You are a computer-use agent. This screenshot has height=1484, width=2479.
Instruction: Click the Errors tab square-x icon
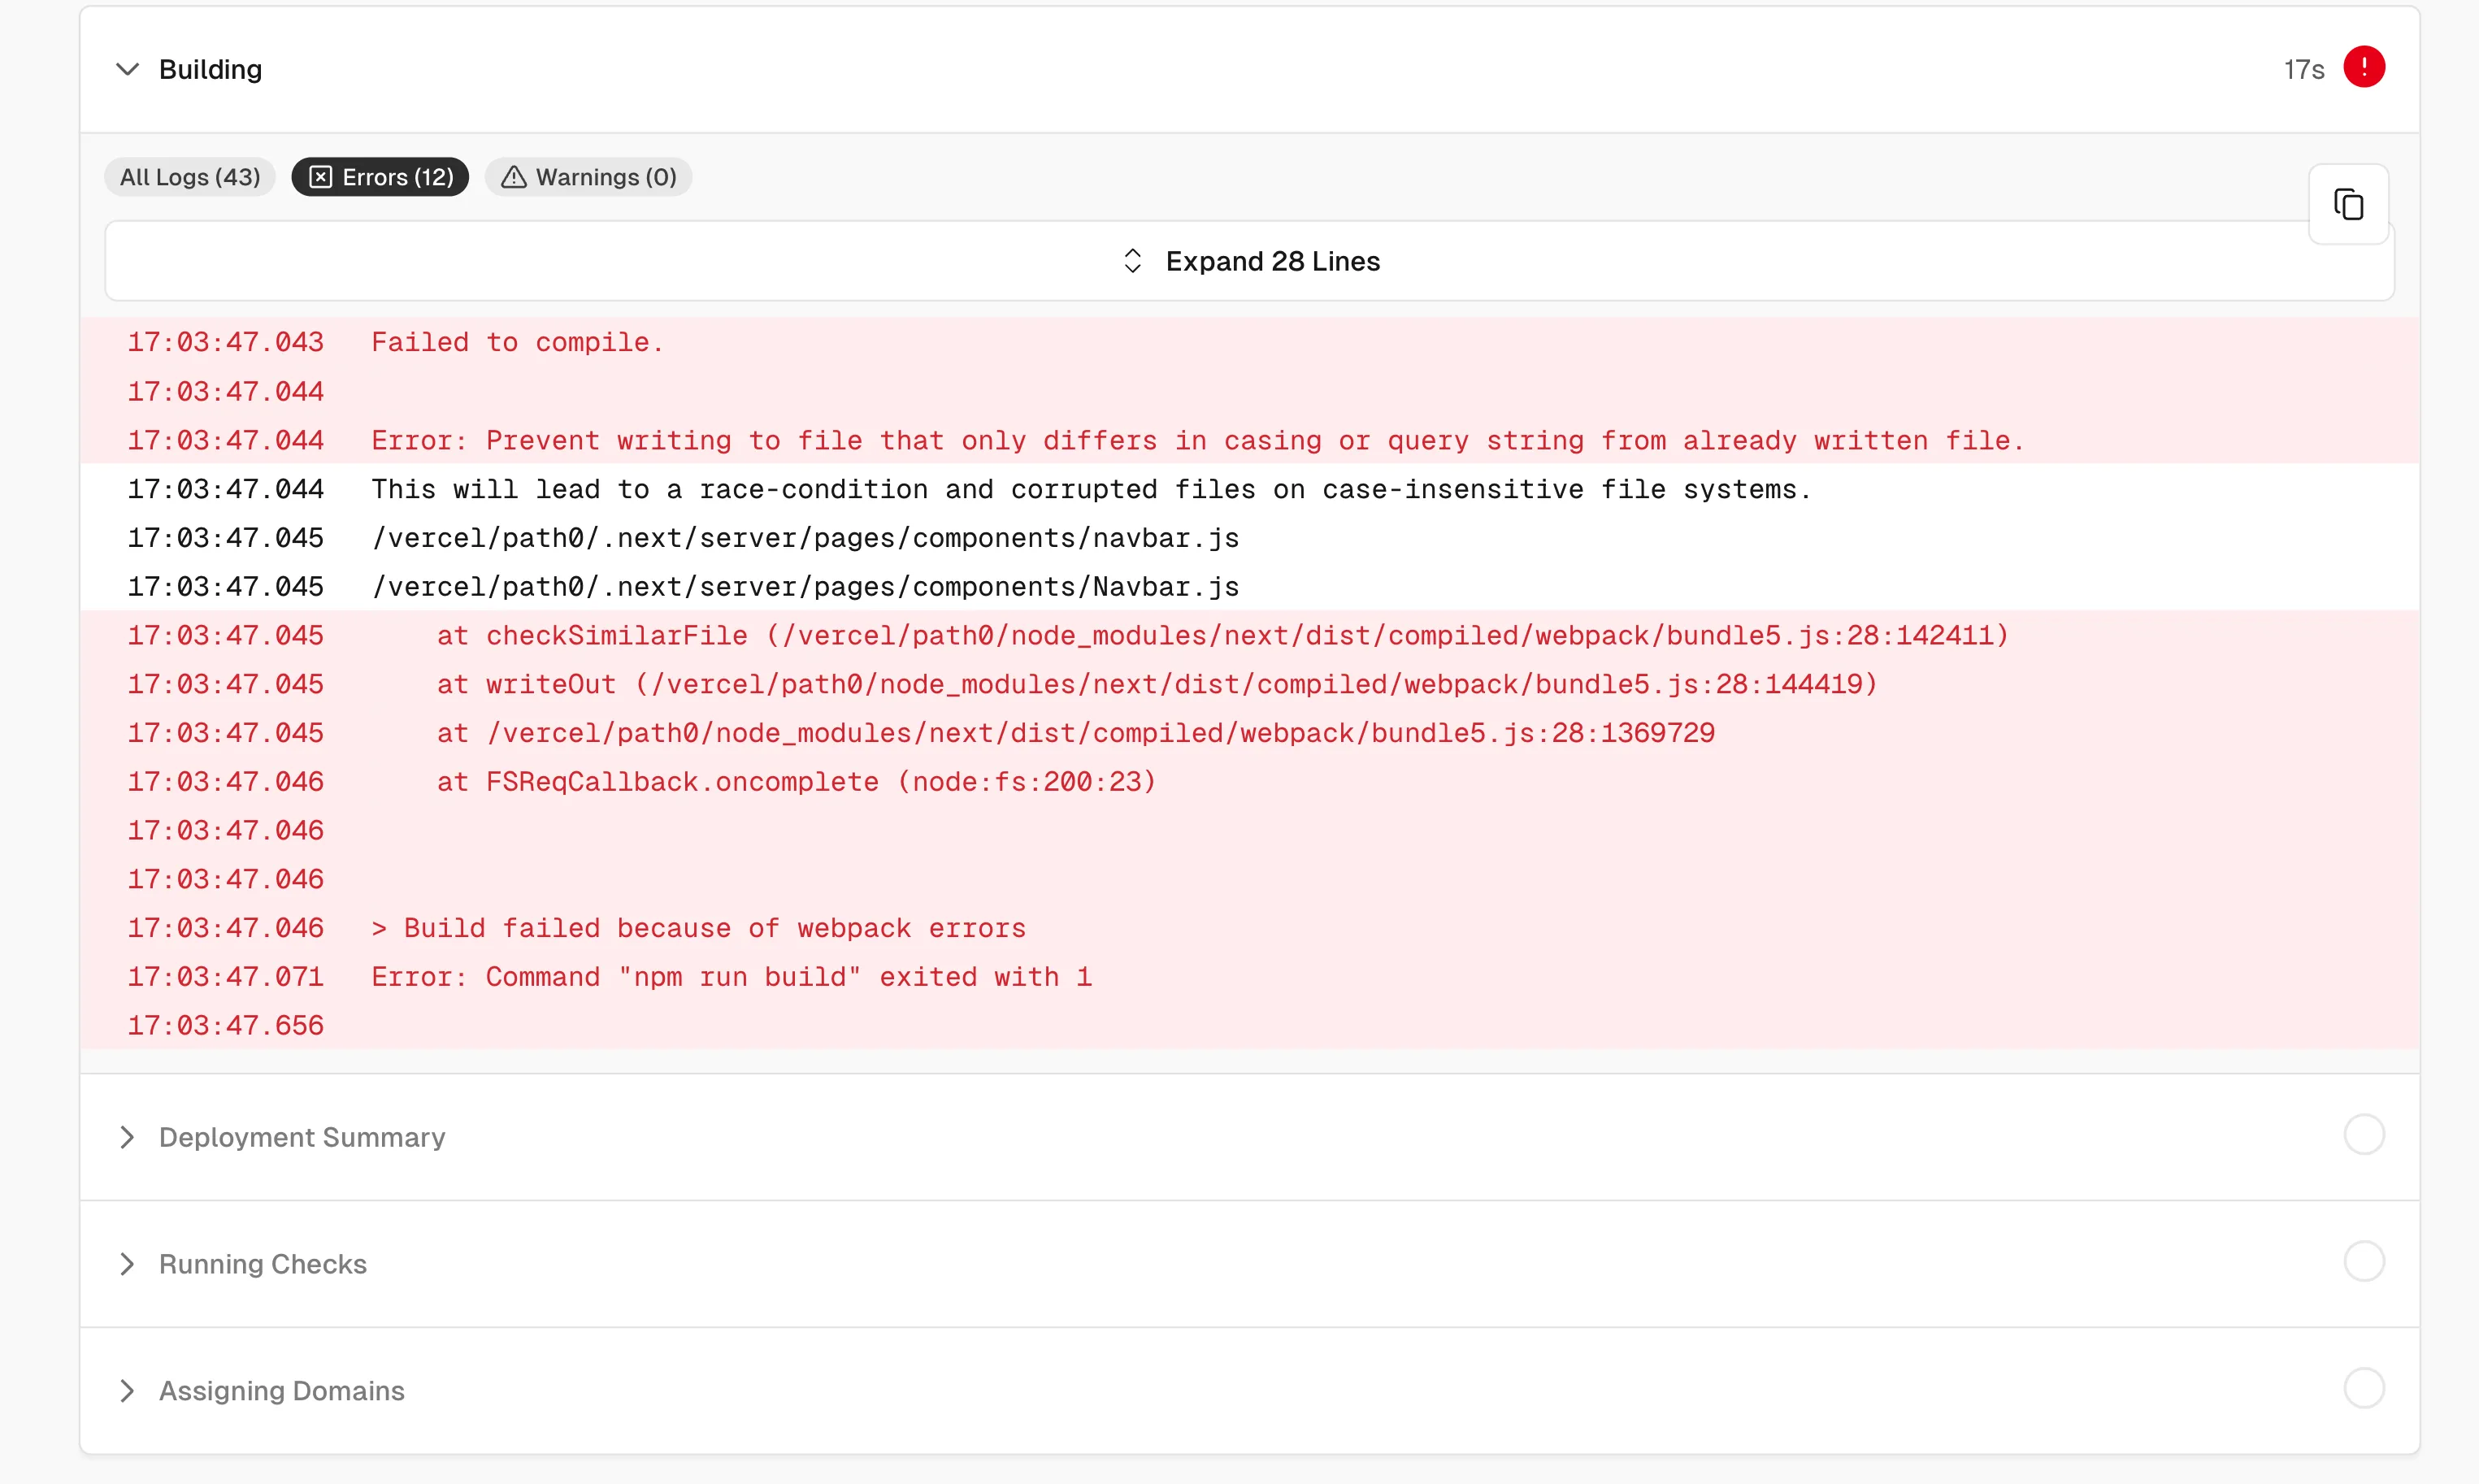320,177
